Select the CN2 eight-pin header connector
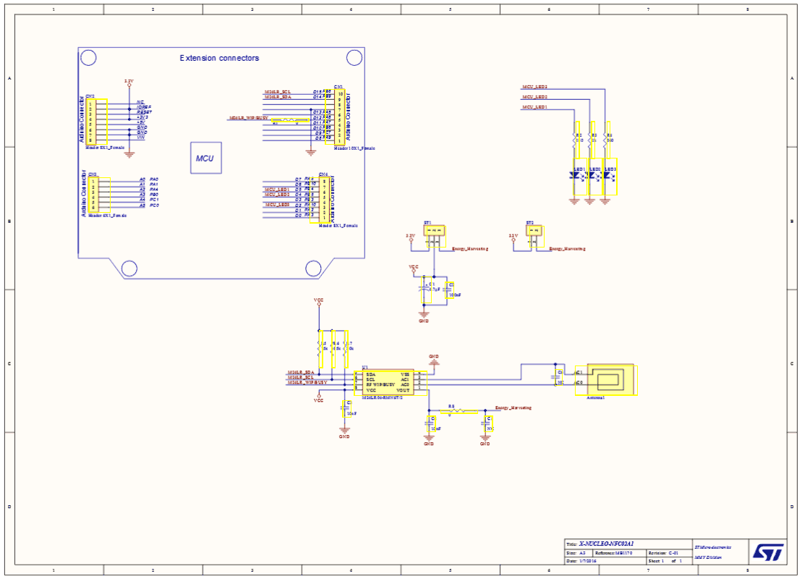802x579 pixels. click(97, 122)
